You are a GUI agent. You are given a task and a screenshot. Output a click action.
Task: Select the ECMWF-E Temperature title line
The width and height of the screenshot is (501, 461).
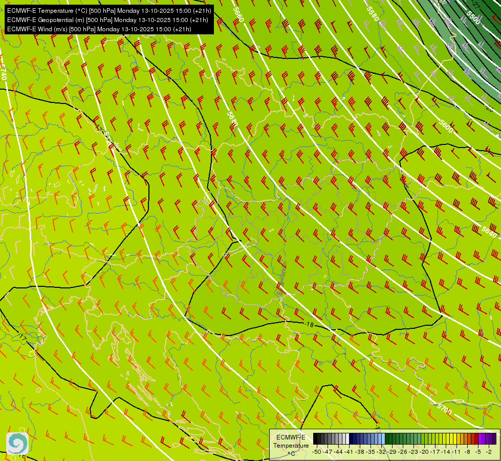tap(109, 11)
